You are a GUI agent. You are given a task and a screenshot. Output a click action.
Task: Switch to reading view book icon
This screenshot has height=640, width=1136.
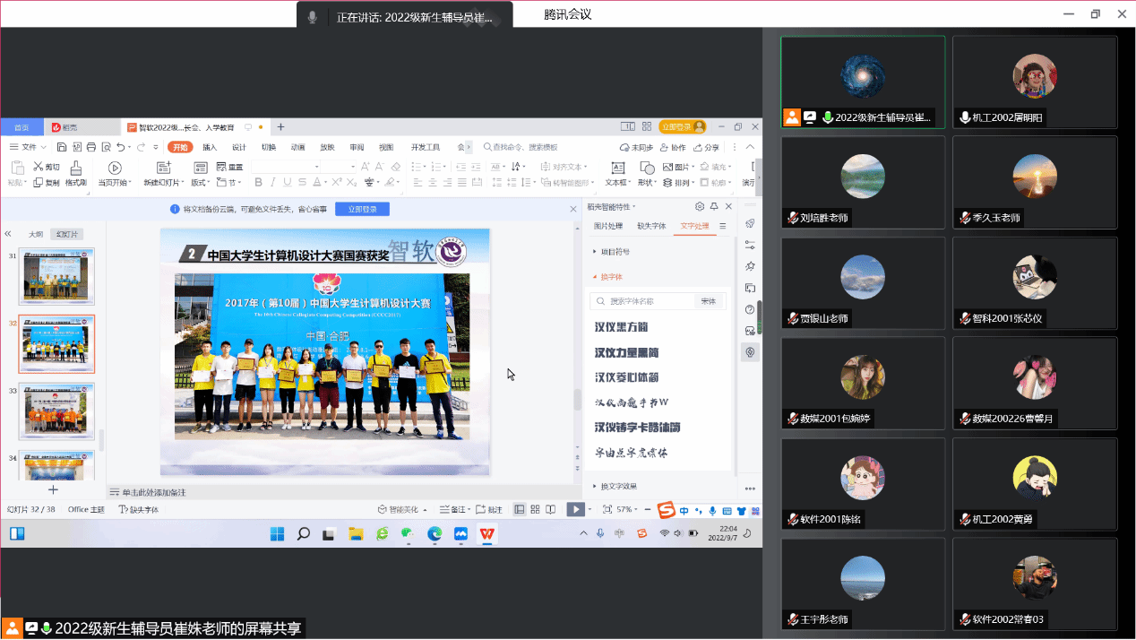coord(550,509)
